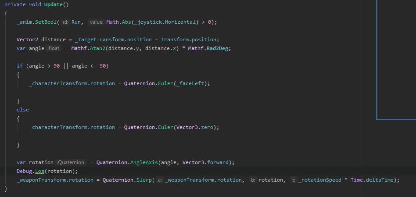Click the Vector2 type name
416x197 pixels.
(x=27, y=39)
